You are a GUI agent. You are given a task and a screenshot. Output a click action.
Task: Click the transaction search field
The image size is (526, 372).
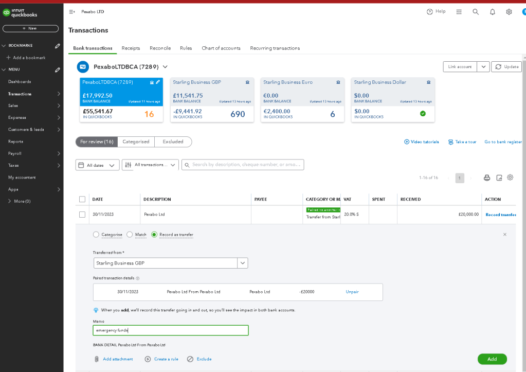(x=243, y=165)
